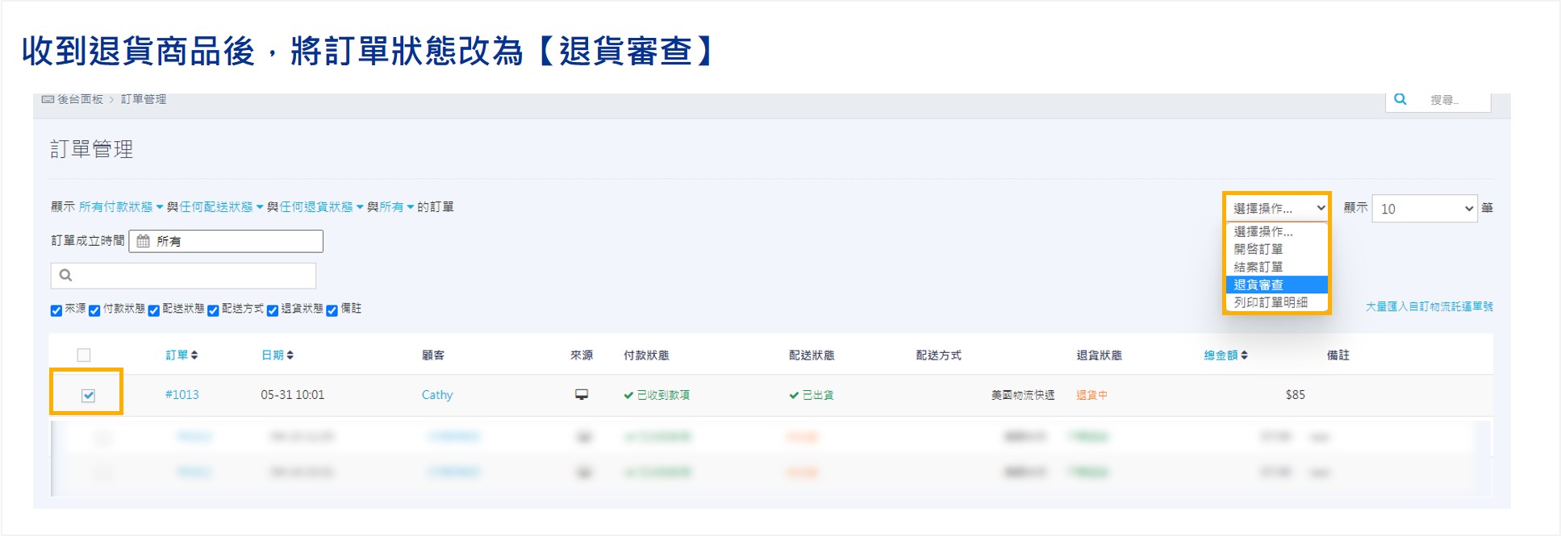1561x536 pixels.
Task: Click 已出貨 status for order #1013
Action: 812,395
